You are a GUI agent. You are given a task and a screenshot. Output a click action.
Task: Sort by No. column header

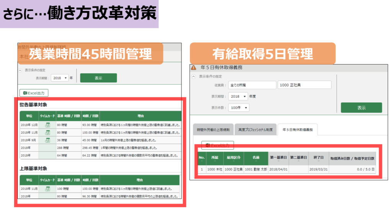point(202,159)
